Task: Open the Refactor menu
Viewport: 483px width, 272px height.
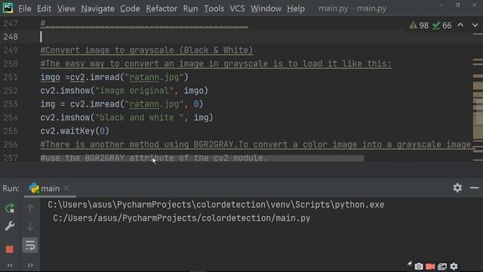Action: tap(162, 8)
